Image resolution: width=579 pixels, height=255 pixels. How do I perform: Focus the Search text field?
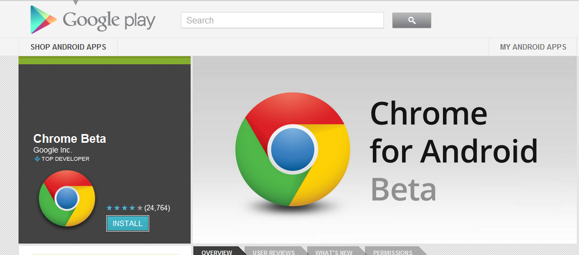click(x=282, y=20)
